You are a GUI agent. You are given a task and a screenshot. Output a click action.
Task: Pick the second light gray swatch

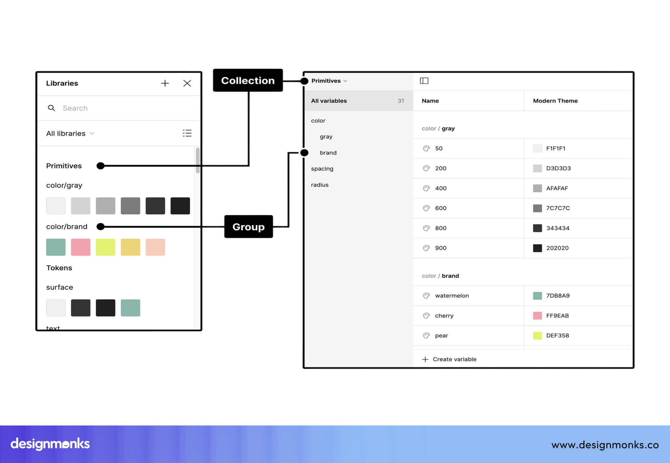(x=81, y=206)
